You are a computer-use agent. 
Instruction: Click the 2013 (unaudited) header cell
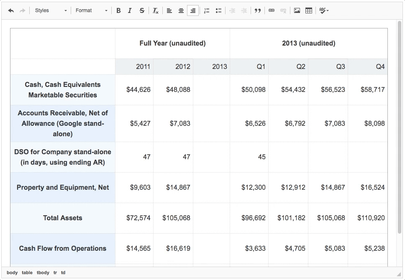coord(309,43)
